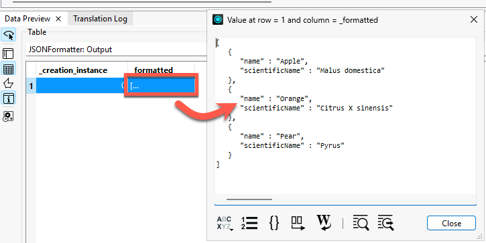This screenshot has width=486, height=243.
Task: Toggle line numbers in value dialog
Action: coord(249,223)
